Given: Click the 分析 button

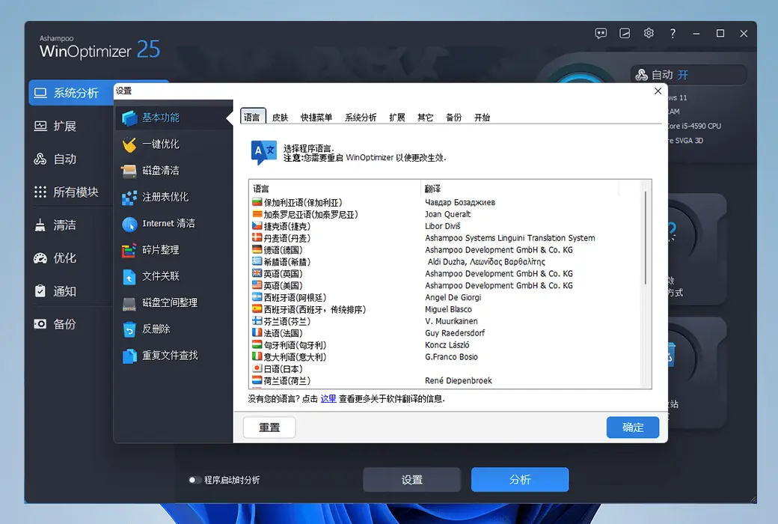Looking at the screenshot, I should 520,480.
